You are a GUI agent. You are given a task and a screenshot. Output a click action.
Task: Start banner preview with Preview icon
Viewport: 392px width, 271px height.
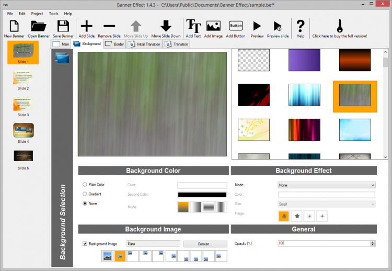click(257, 26)
